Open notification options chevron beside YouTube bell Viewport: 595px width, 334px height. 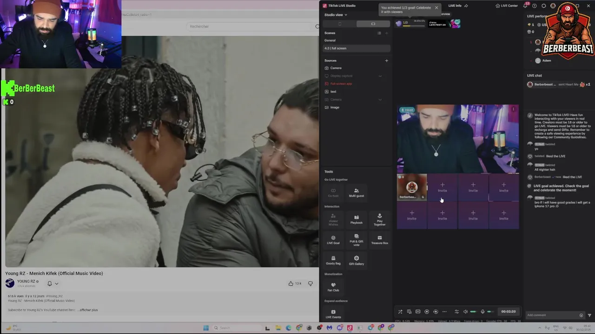[x=57, y=283]
